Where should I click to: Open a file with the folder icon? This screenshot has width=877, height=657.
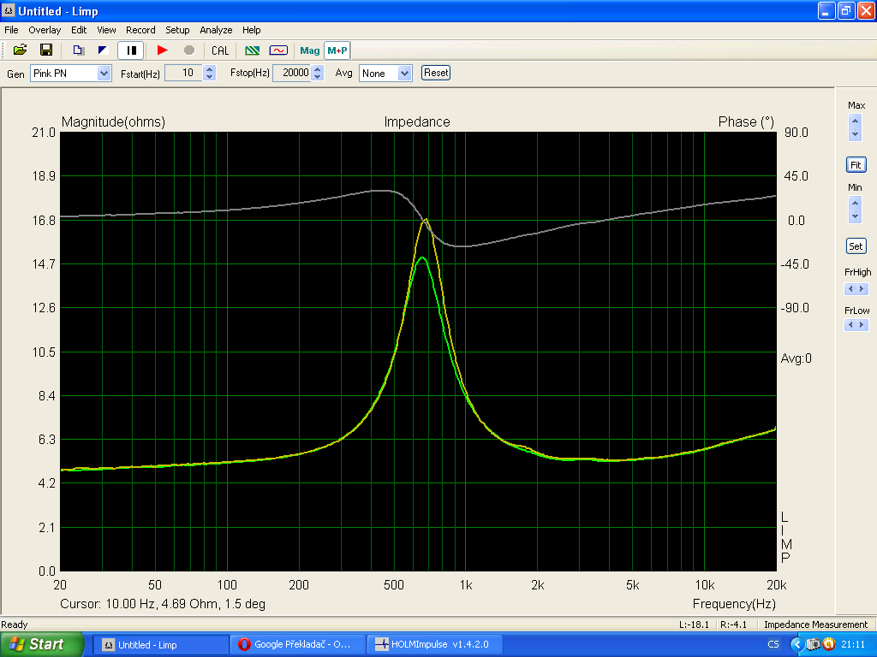click(21, 50)
